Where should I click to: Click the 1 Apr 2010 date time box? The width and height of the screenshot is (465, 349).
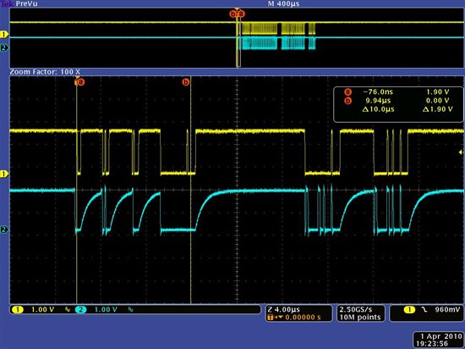tap(438, 340)
